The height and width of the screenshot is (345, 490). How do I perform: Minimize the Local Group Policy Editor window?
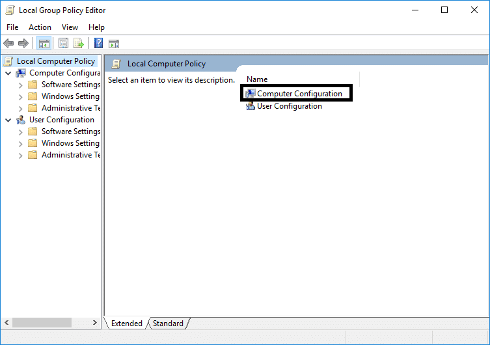415,10
